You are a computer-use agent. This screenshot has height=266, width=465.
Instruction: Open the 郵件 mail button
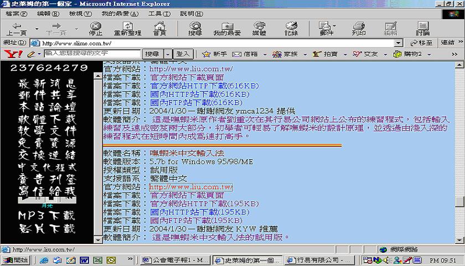326,29
